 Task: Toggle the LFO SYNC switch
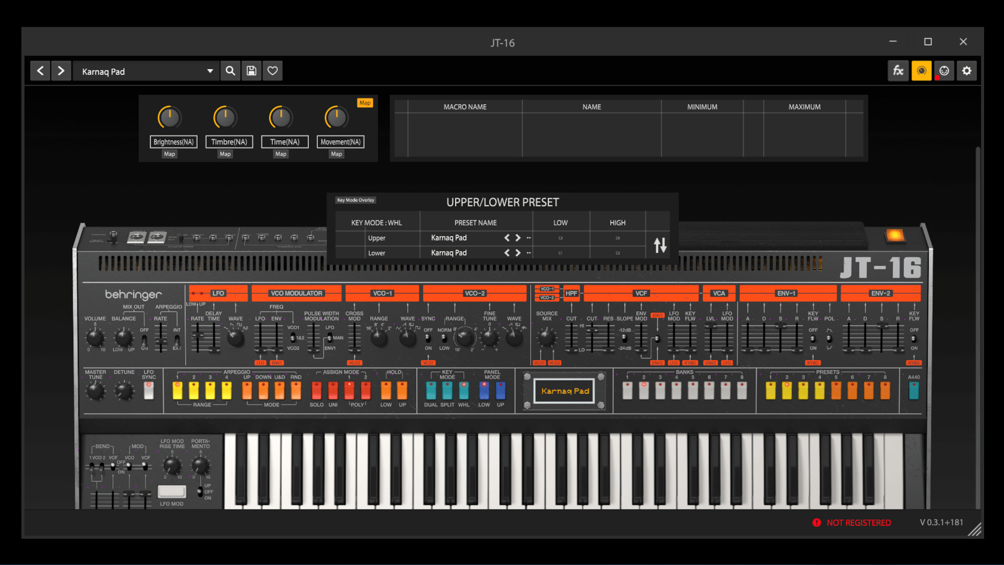[x=149, y=390]
